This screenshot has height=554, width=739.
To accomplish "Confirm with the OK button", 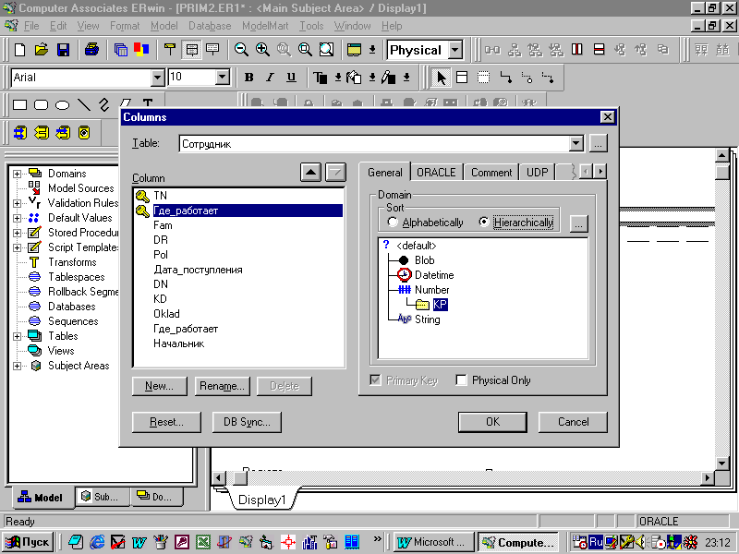I will click(492, 422).
